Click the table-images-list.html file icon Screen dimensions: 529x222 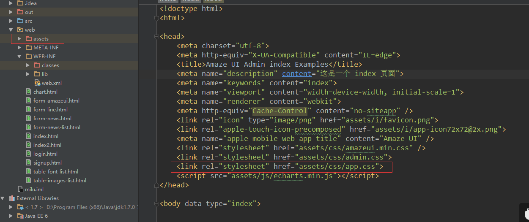click(x=29, y=180)
